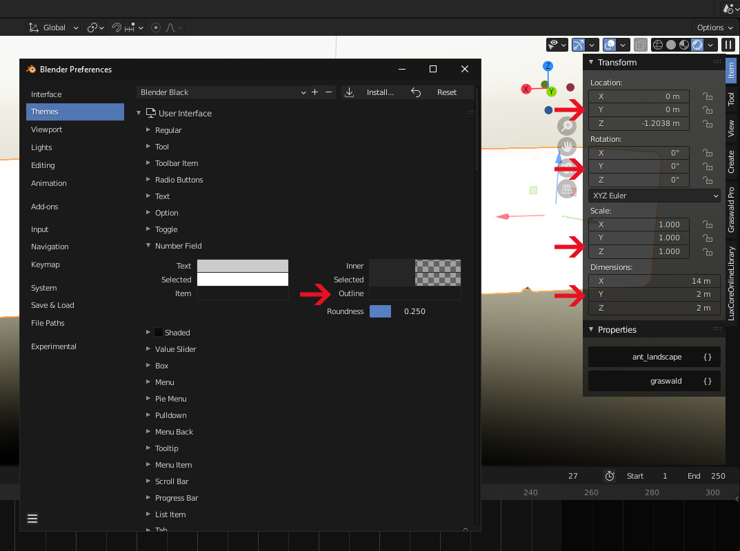Click the zoom view gizmo button
Image resolution: width=740 pixels, height=551 pixels.
pos(567,126)
